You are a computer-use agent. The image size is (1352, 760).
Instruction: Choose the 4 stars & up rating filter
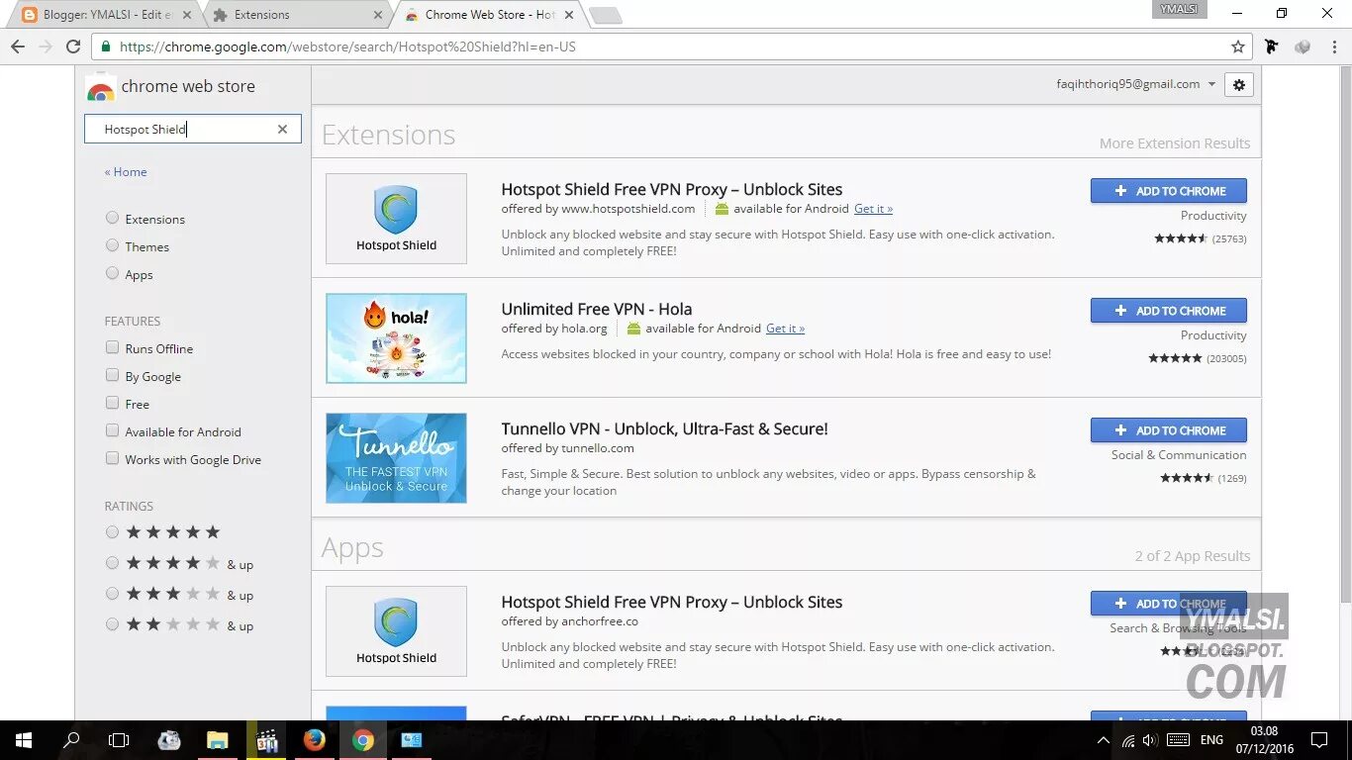(112, 563)
